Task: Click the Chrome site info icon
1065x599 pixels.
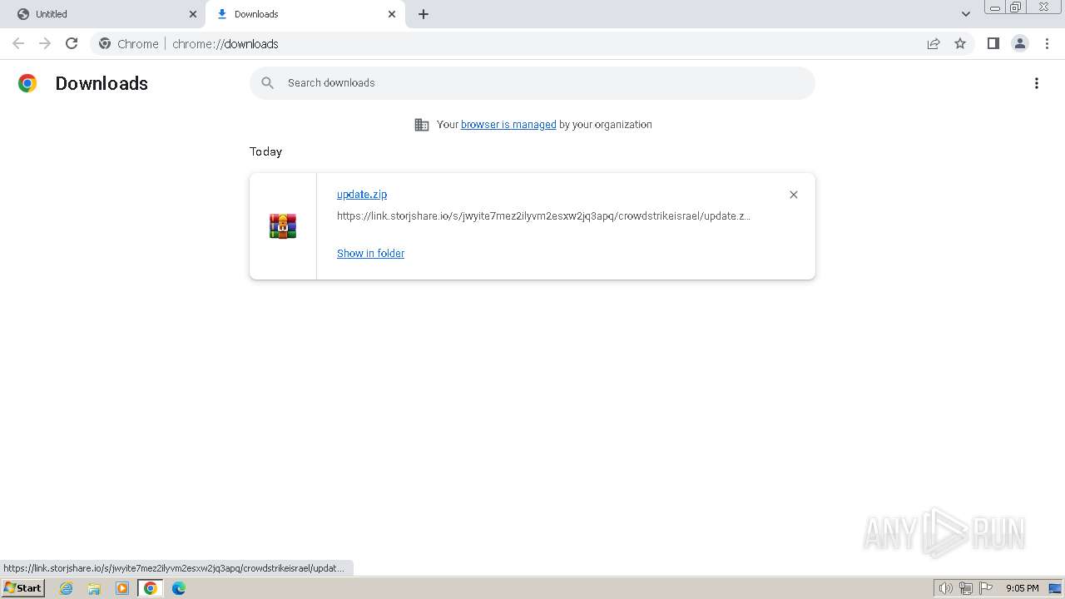Action: (x=105, y=44)
